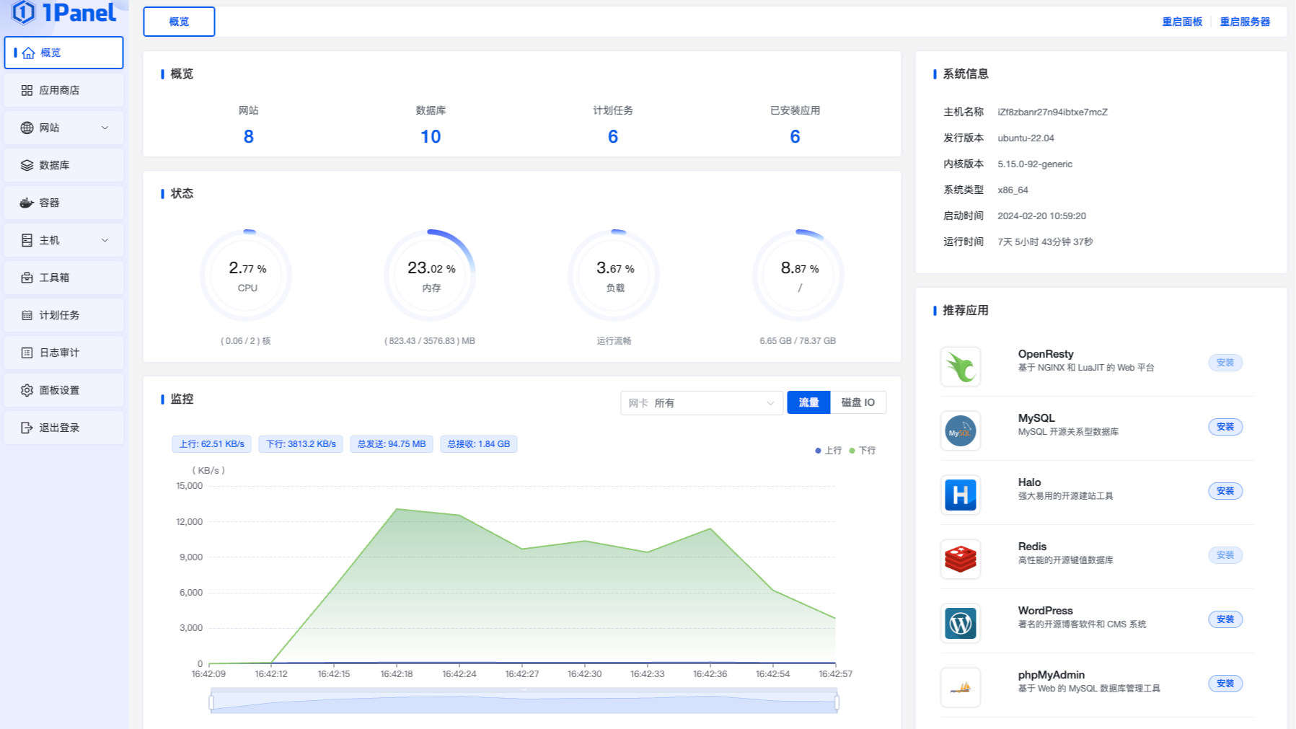Click the 总发送: 94.75 MB tag
The width and height of the screenshot is (1296, 729).
pos(392,444)
